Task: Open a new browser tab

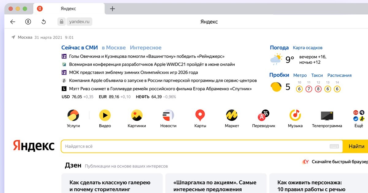Action: tap(113, 9)
